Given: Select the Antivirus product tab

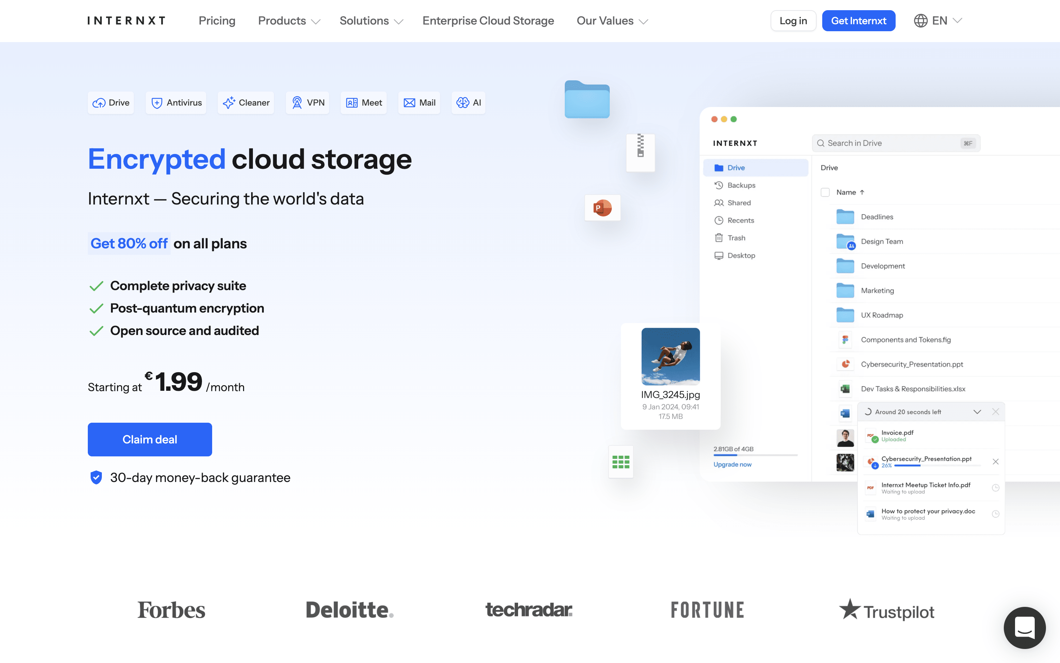Looking at the screenshot, I should click(176, 102).
